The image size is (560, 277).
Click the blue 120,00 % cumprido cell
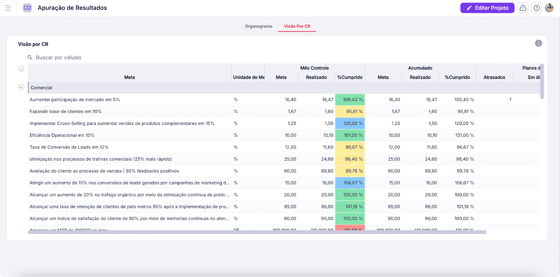350,123
